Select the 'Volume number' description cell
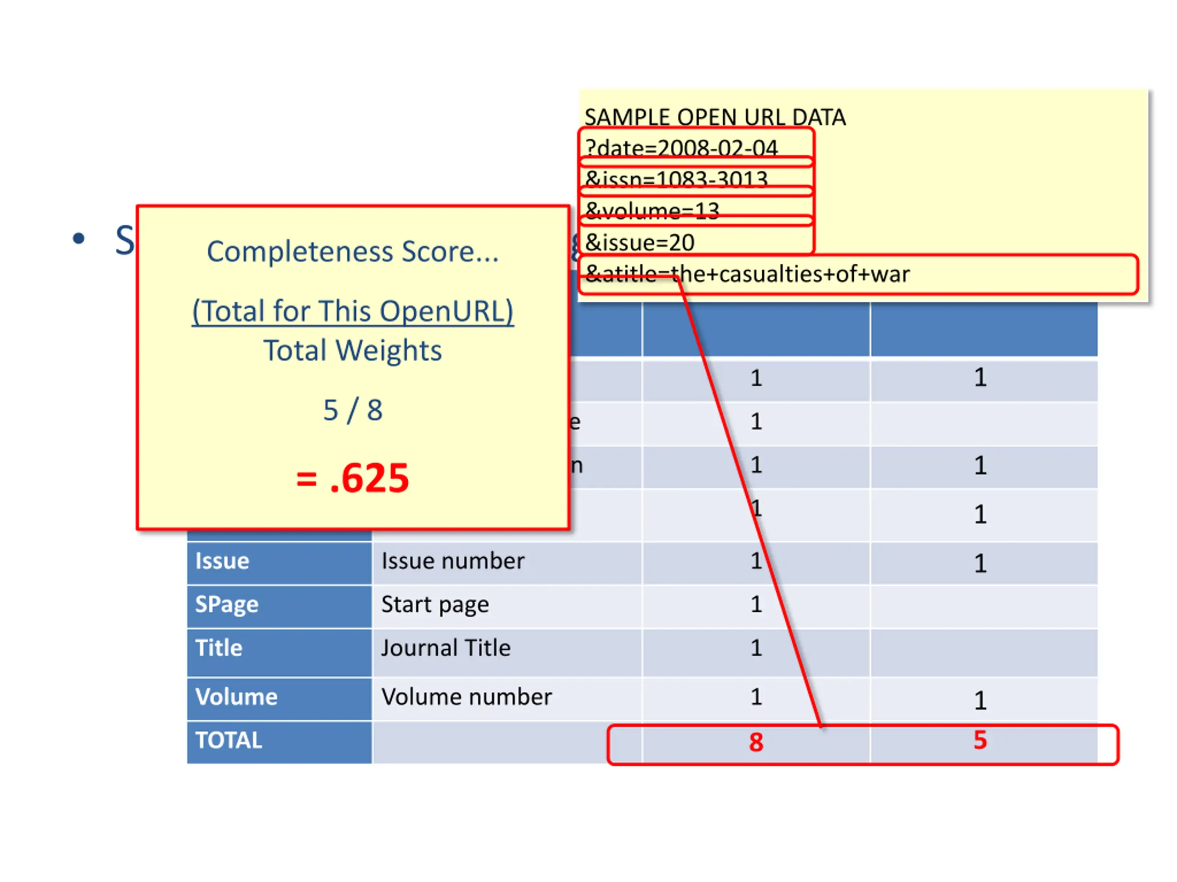The width and height of the screenshot is (1177, 882). [507, 699]
